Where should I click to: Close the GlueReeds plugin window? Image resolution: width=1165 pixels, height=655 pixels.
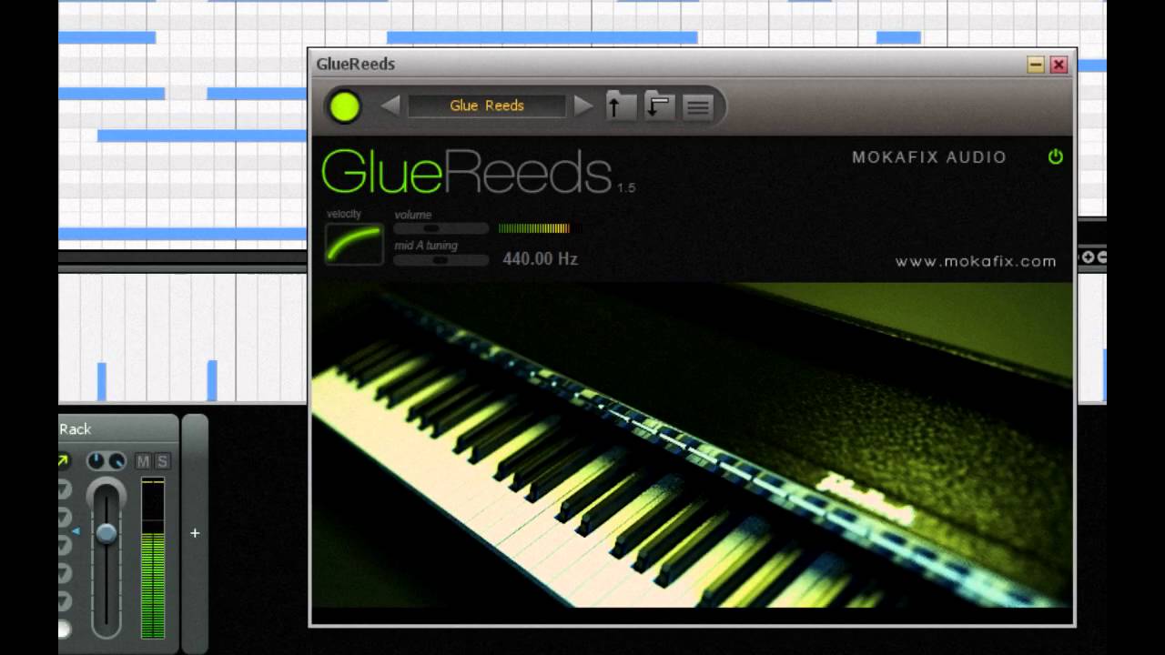pyautogui.click(x=1059, y=65)
